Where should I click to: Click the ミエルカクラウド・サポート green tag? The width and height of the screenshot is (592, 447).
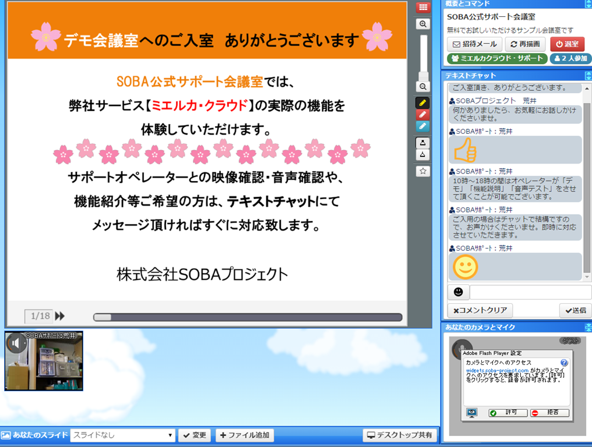click(x=497, y=59)
